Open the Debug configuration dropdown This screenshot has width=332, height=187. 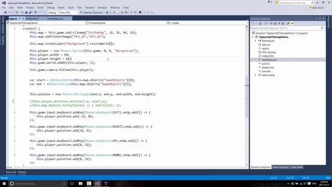click(53, 12)
